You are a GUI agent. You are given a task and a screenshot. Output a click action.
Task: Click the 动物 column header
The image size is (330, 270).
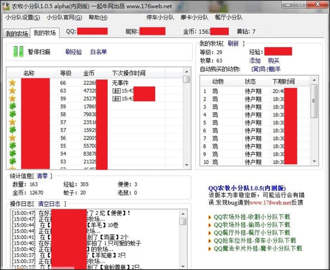(x=226, y=81)
